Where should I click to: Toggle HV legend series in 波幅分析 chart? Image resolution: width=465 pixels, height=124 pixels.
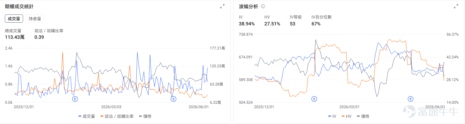(x=346, y=116)
